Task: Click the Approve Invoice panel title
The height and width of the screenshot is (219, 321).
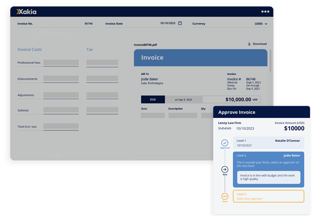Action: [237, 112]
